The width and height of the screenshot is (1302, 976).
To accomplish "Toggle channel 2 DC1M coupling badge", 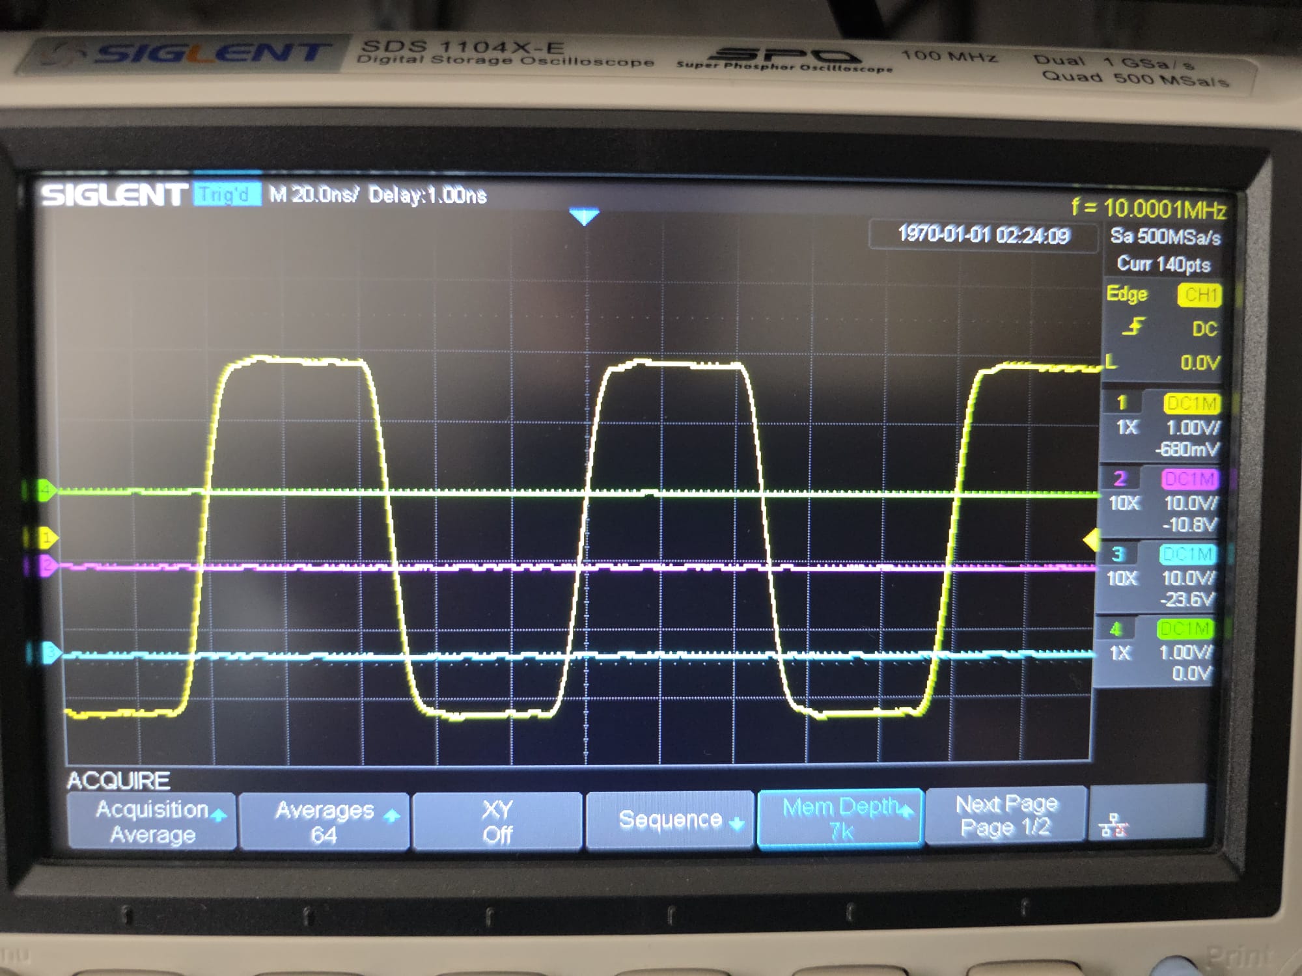I will click(x=1189, y=480).
